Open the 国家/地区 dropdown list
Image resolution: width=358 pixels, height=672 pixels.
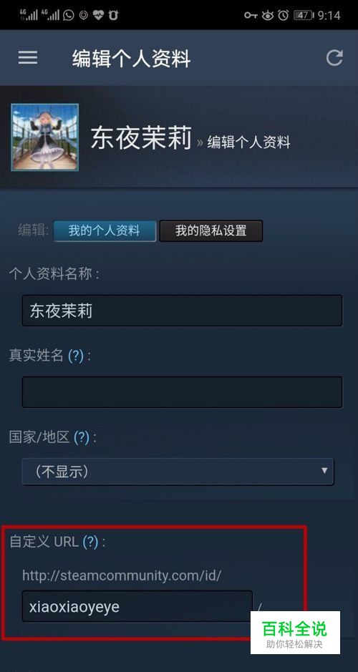pyautogui.click(x=178, y=472)
